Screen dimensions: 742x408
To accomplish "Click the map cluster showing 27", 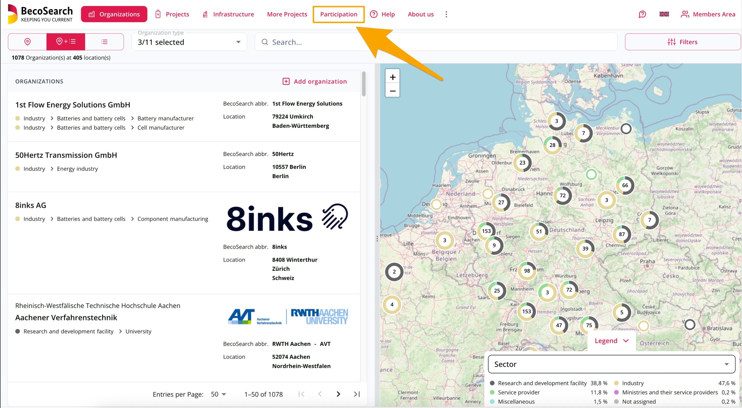I will coord(501,202).
